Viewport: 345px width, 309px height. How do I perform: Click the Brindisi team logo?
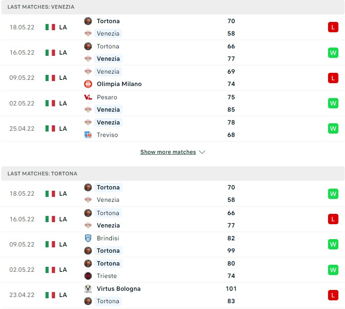(88, 238)
